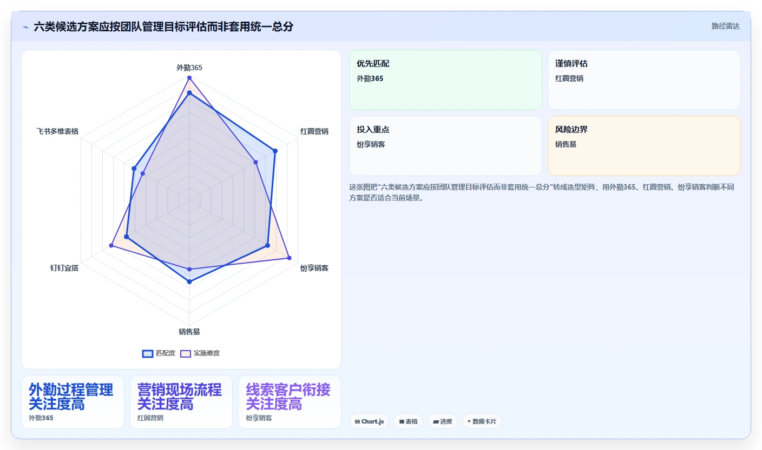The height and width of the screenshot is (450, 762).
Task: Click the 飞书多维表格 radar axis label
Action: [x=57, y=131]
